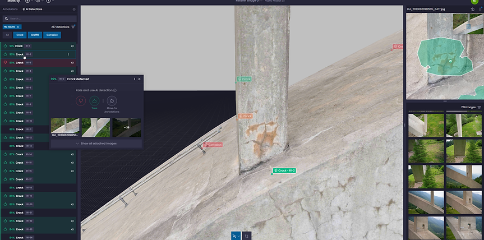This screenshot has width=484, height=240.
Task: Click the search magnifier icon
Action: [7, 19]
